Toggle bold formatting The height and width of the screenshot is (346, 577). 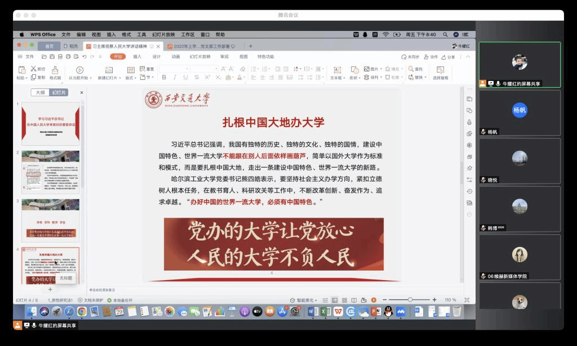coord(162,78)
